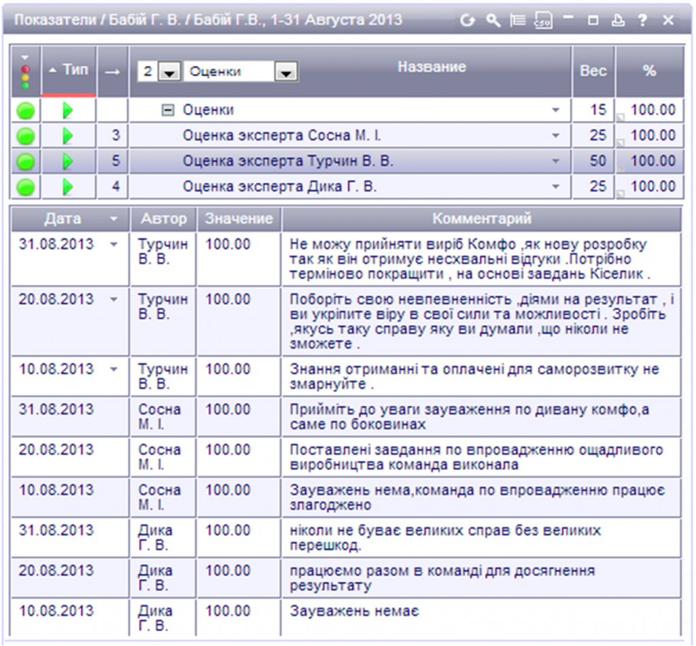Click weight value 50 in Турчин row
This screenshot has width=696, height=646.
(x=598, y=161)
